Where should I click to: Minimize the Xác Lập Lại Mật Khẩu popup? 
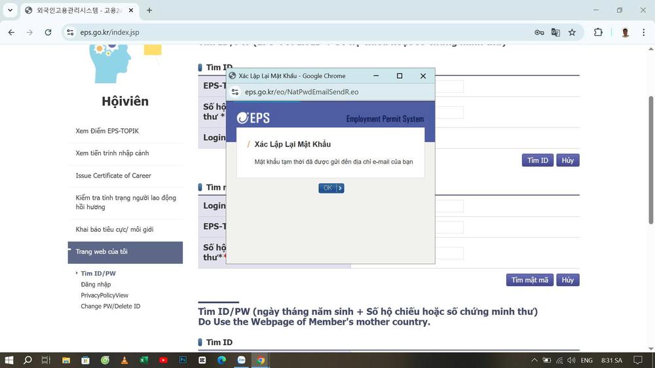pos(376,75)
